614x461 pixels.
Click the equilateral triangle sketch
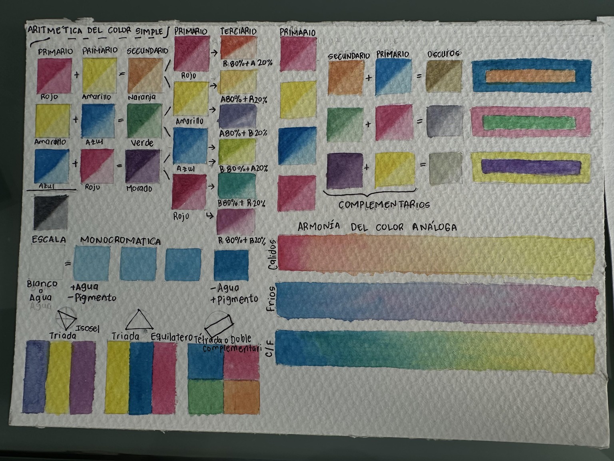coord(139,320)
